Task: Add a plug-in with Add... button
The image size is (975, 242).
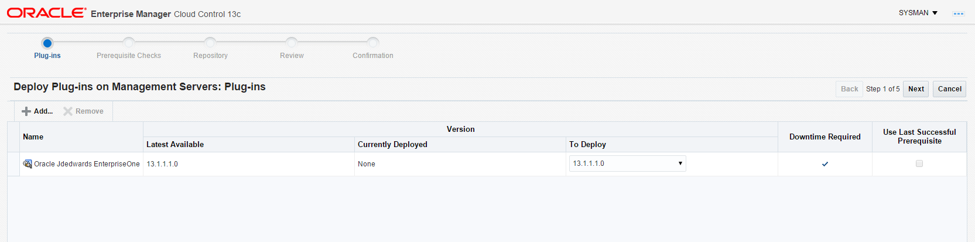Action: click(37, 111)
